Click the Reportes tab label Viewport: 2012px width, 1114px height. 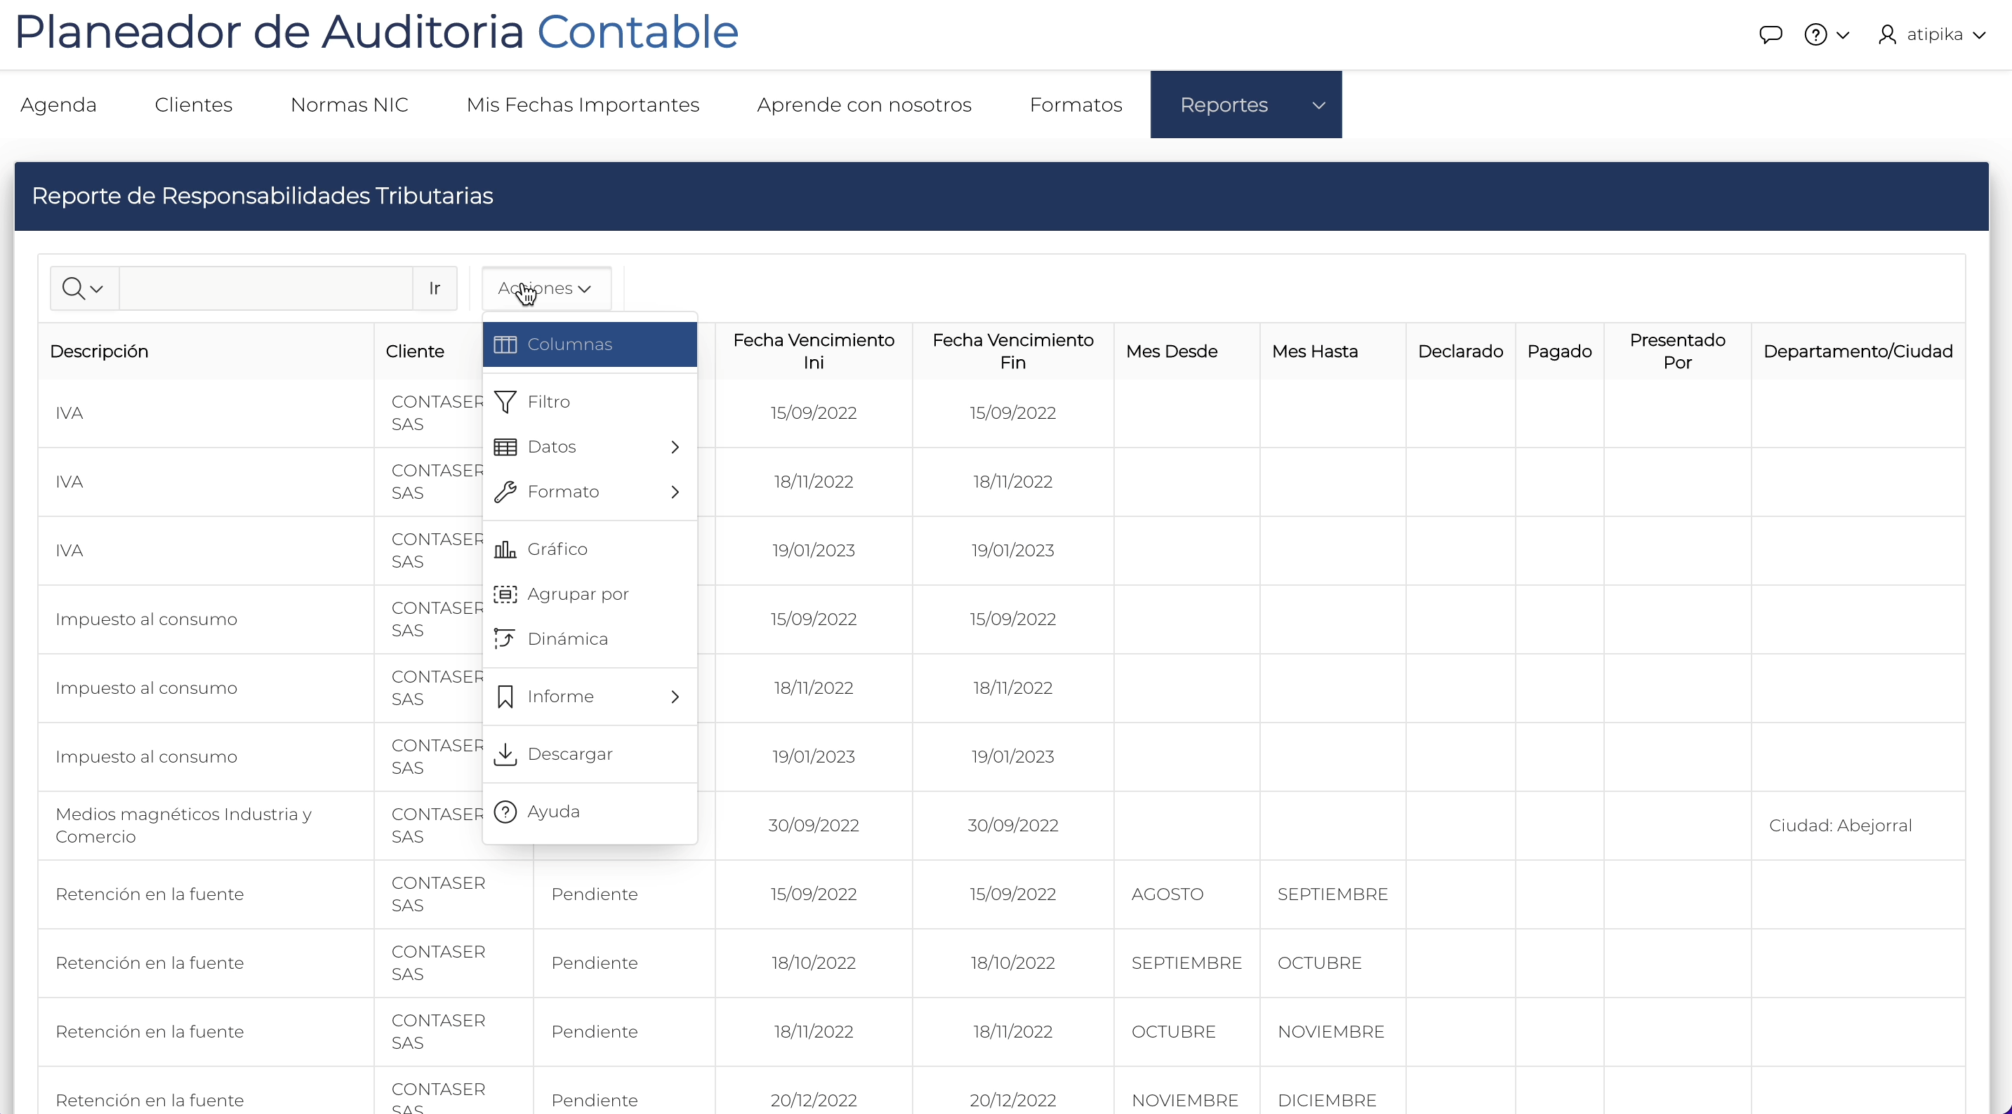(x=1223, y=105)
